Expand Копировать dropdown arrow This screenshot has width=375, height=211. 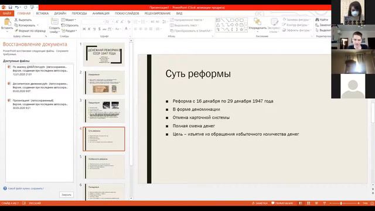(37, 25)
